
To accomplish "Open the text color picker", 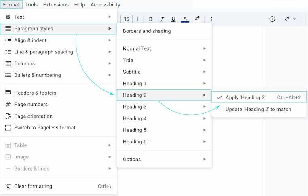I will point(185,19).
